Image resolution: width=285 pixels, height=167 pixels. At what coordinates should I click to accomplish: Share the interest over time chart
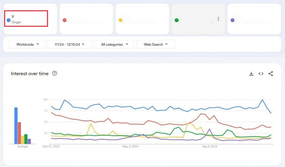tap(271, 74)
